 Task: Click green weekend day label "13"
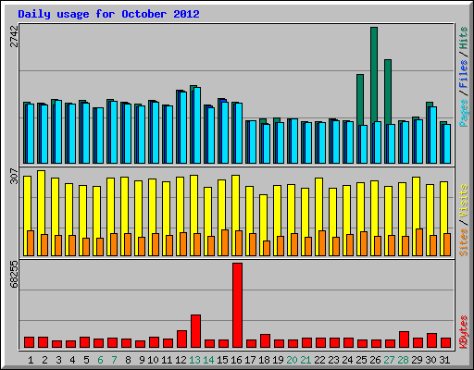click(x=194, y=360)
